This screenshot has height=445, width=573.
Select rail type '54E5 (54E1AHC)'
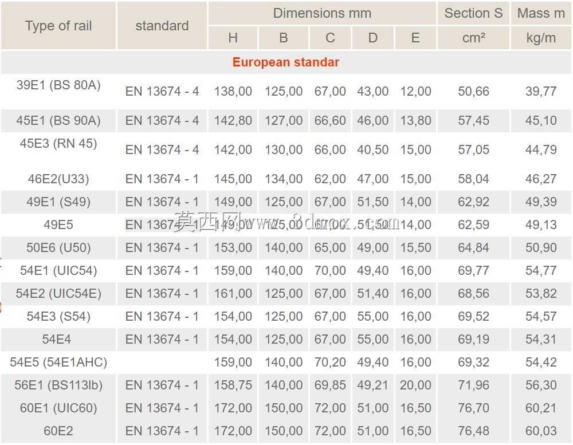click(58, 362)
